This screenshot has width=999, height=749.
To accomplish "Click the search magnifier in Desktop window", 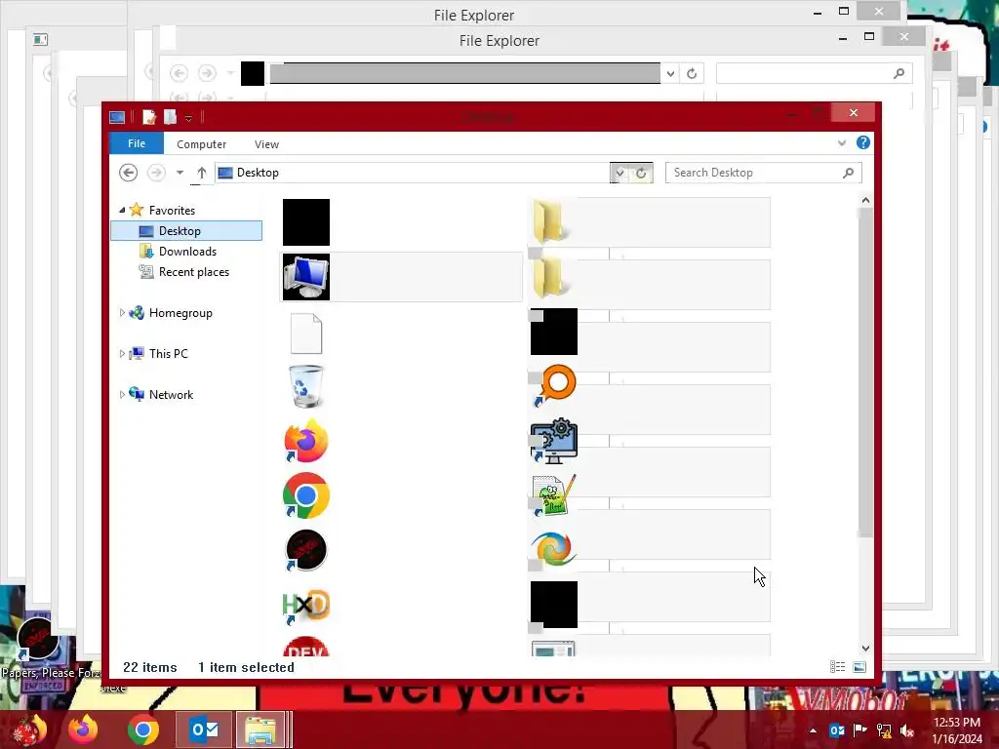I will (848, 173).
